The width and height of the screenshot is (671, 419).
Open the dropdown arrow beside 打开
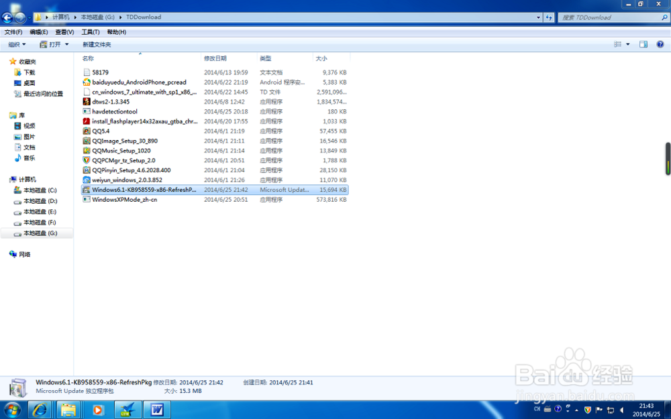[x=66, y=44]
